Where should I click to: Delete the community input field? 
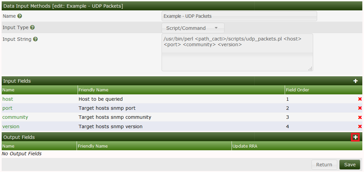360,117
